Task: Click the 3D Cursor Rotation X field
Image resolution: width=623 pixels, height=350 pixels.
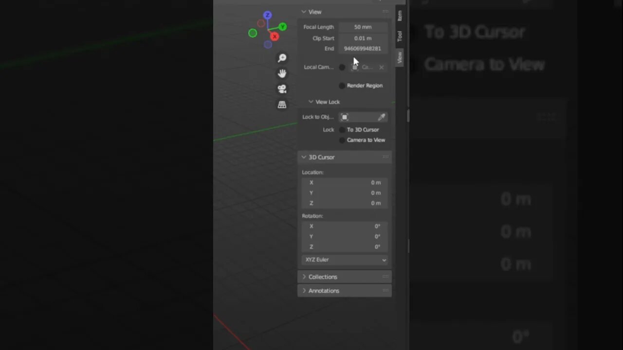Action: (x=345, y=227)
